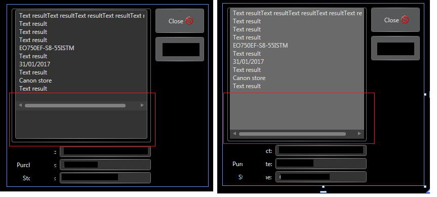This screenshot has height=197, width=437.
Task: Select Text result just above EO750EF-S8-55ISTM, left list
Action: click(x=33, y=40)
